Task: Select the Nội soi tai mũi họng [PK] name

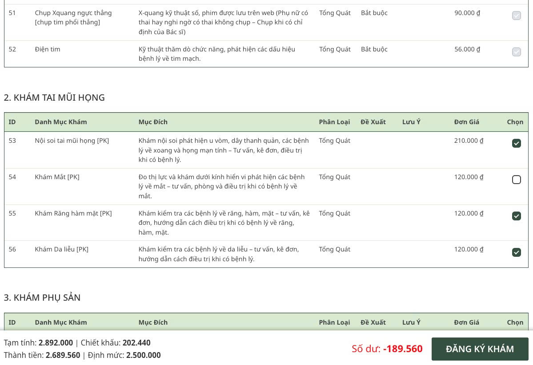Action: point(72,141)
